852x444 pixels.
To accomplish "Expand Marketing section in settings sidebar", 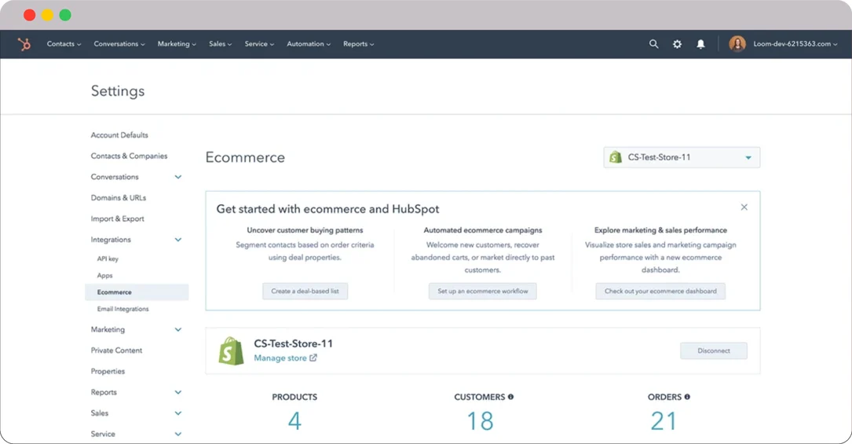I will (x=177, y=330).
